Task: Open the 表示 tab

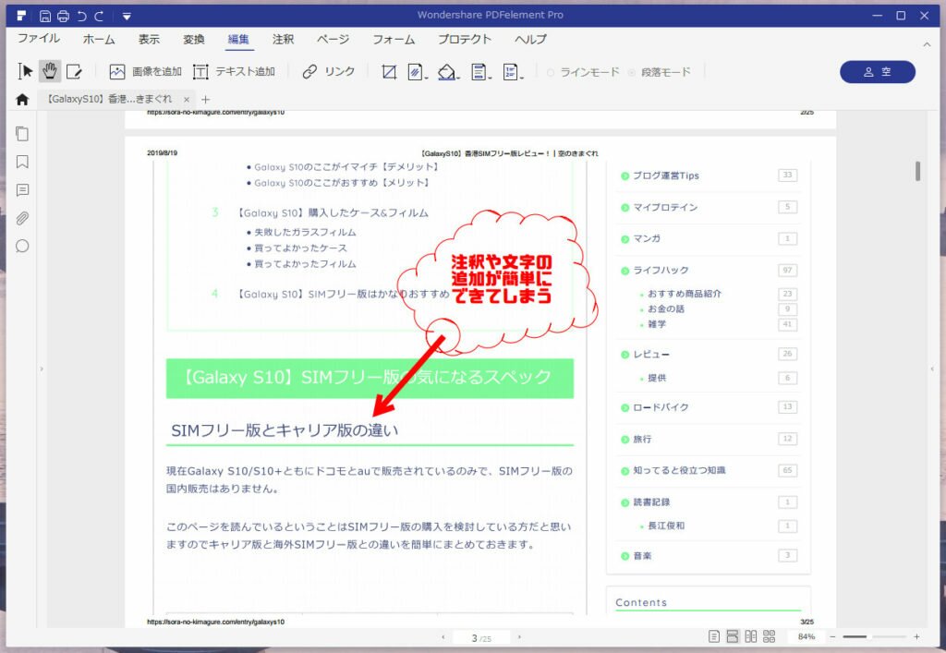Action: [x=149, y=40]
